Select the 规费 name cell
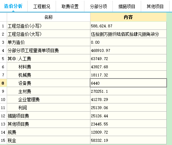172x145 pixels. [x=49, y=132]
